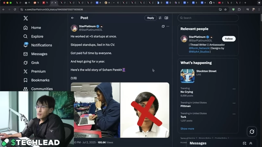Image resolution: width=262 pixels, height=147 pixels.
Task: Open the browser extensions puzzle icon
Action: (239, 9)
